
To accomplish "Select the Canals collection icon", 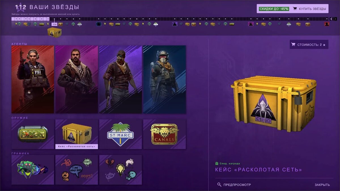I will click(x=164, y=134).
